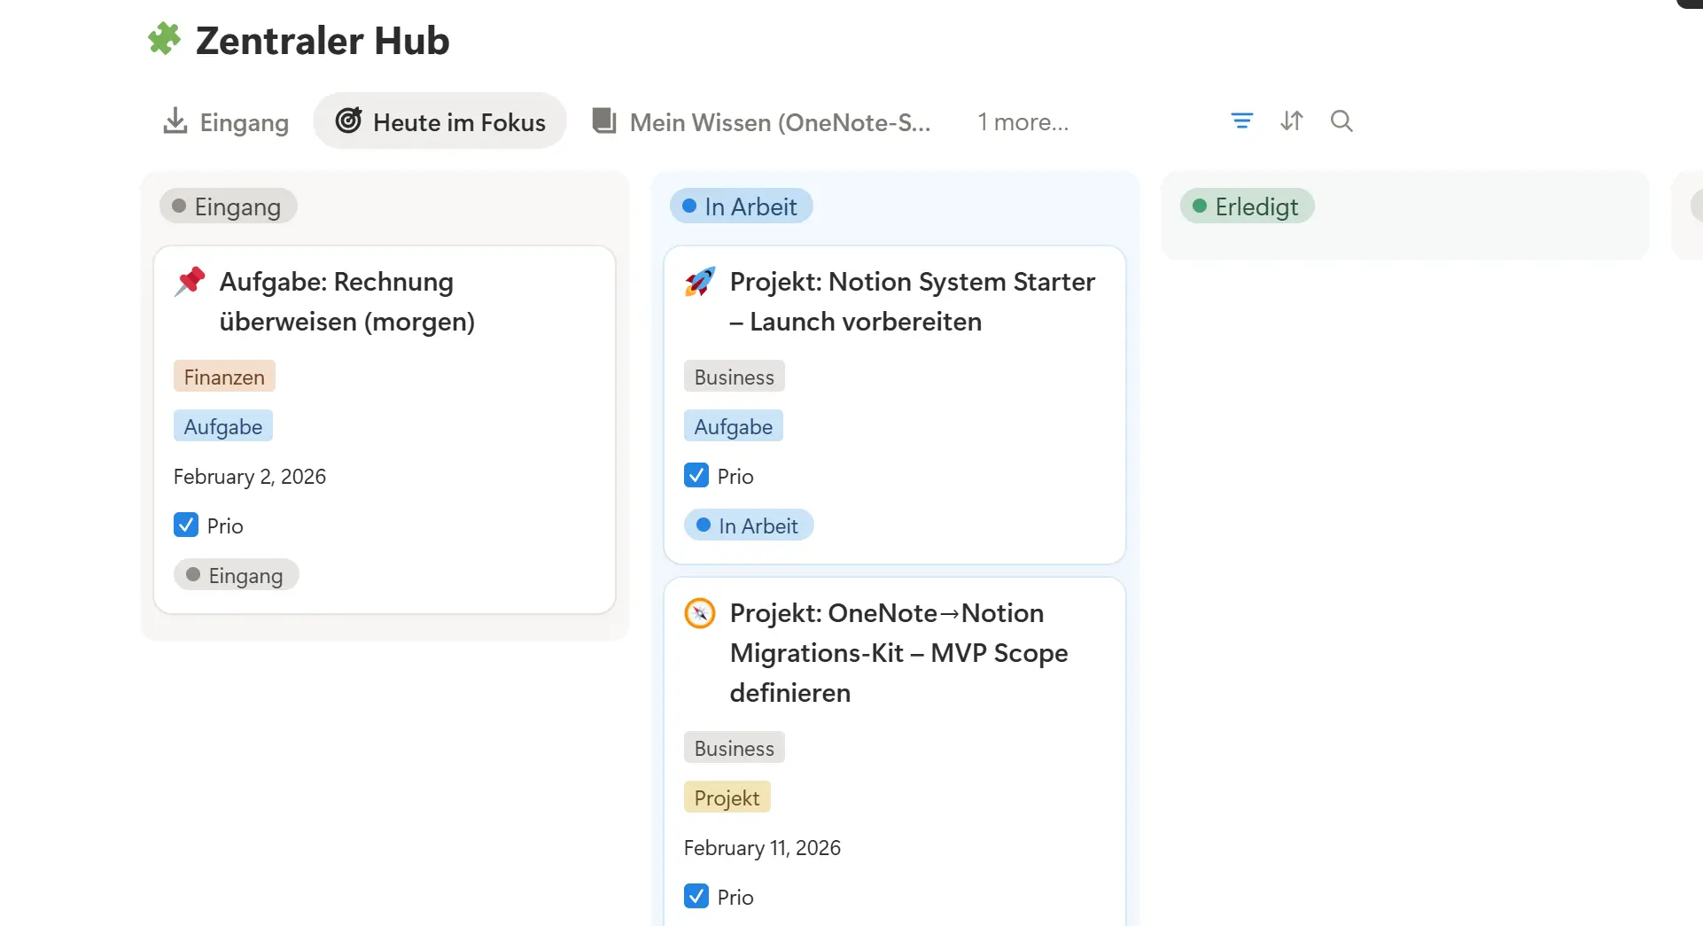1703x926 pixels.
Task: Click the download icon beside Eingang view
Action: [x=175, y=121]
